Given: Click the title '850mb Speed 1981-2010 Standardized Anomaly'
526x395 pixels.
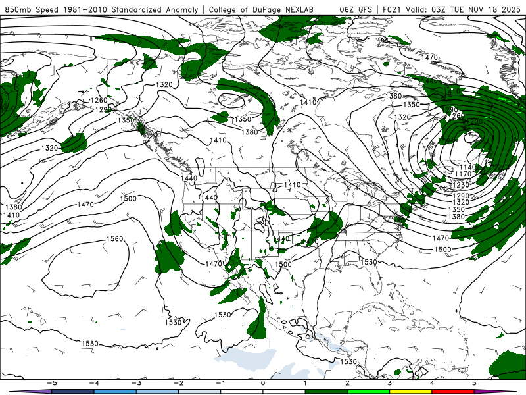Looking at the screenshot, I should click(x=101, y=9).
